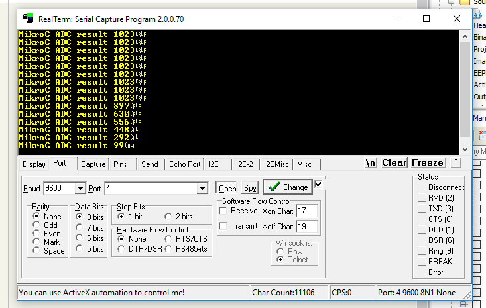Viewport: 486px width, 308px height.
Task: Toggle the checkbox beside the Change button
Action: click(x=318, y=185)
